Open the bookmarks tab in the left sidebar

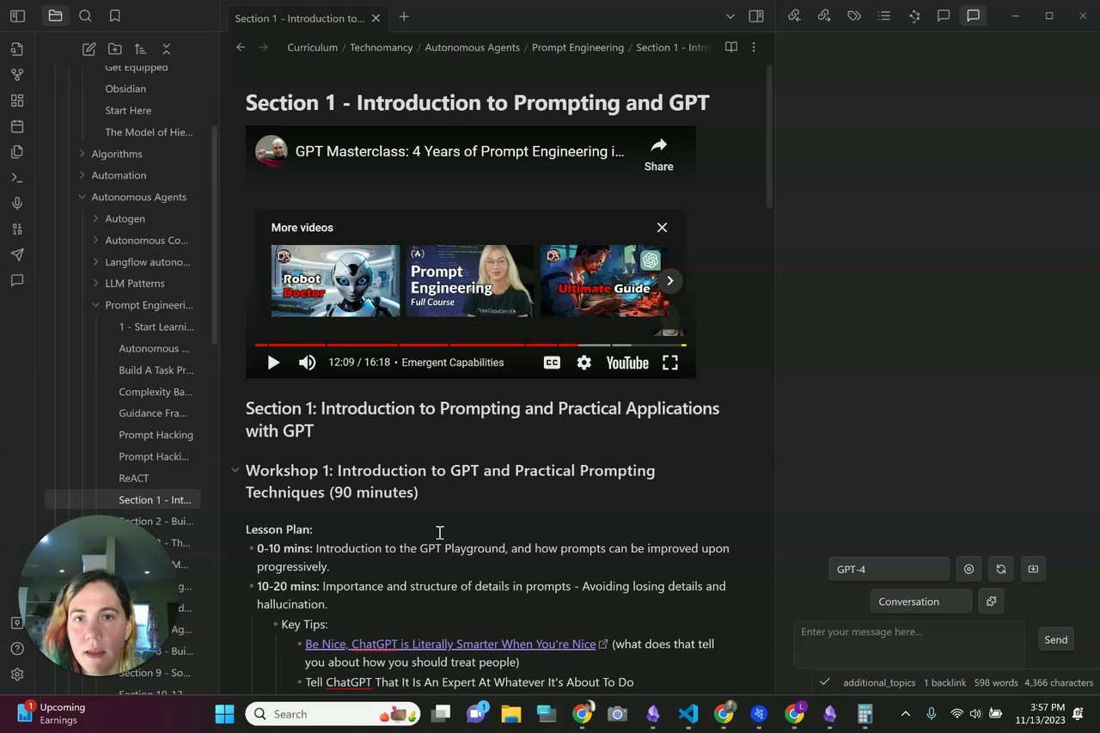115,15
